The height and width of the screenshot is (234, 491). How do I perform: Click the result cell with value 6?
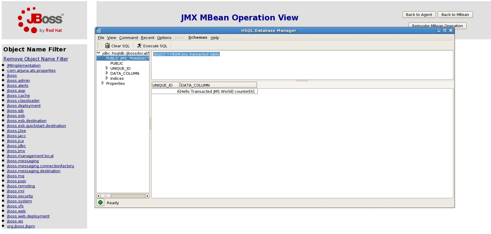[165, 91]
